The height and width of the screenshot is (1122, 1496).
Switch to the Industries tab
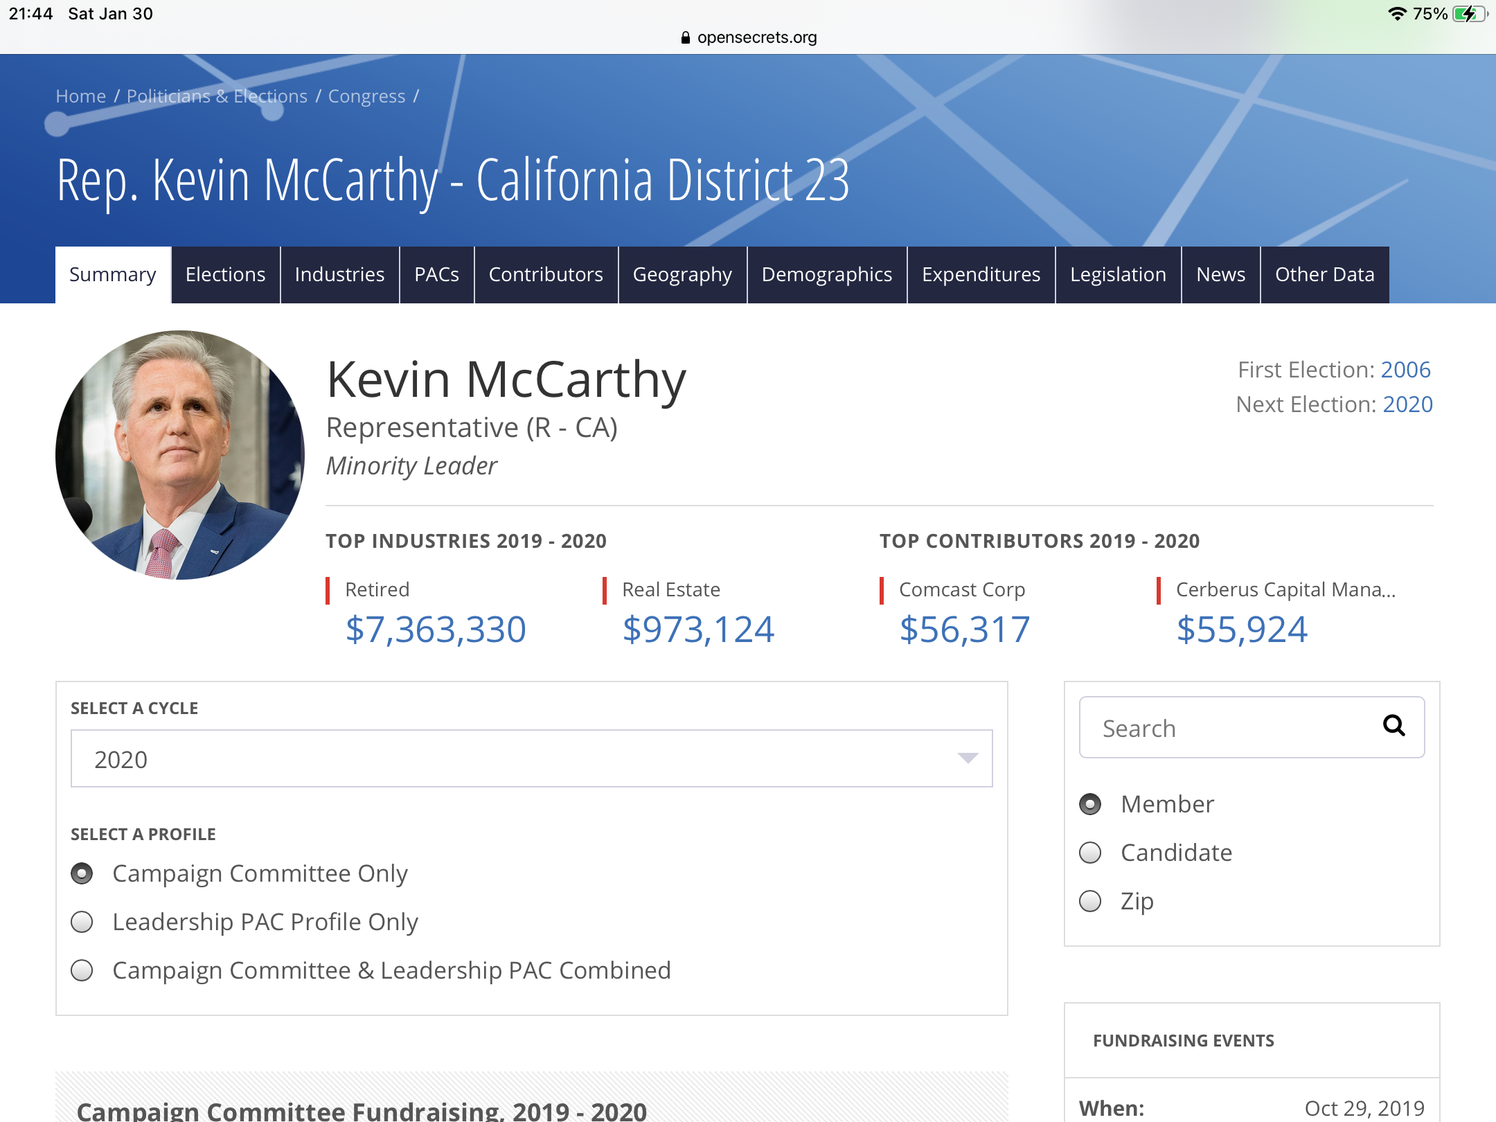pos(339,275)
